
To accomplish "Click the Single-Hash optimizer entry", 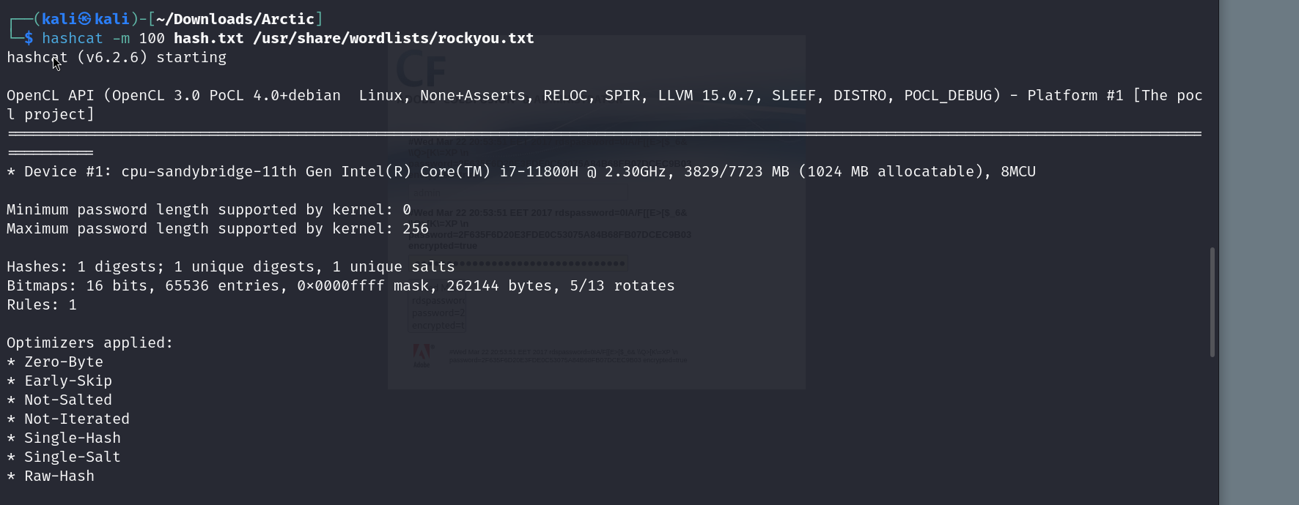I will [72, 438].
